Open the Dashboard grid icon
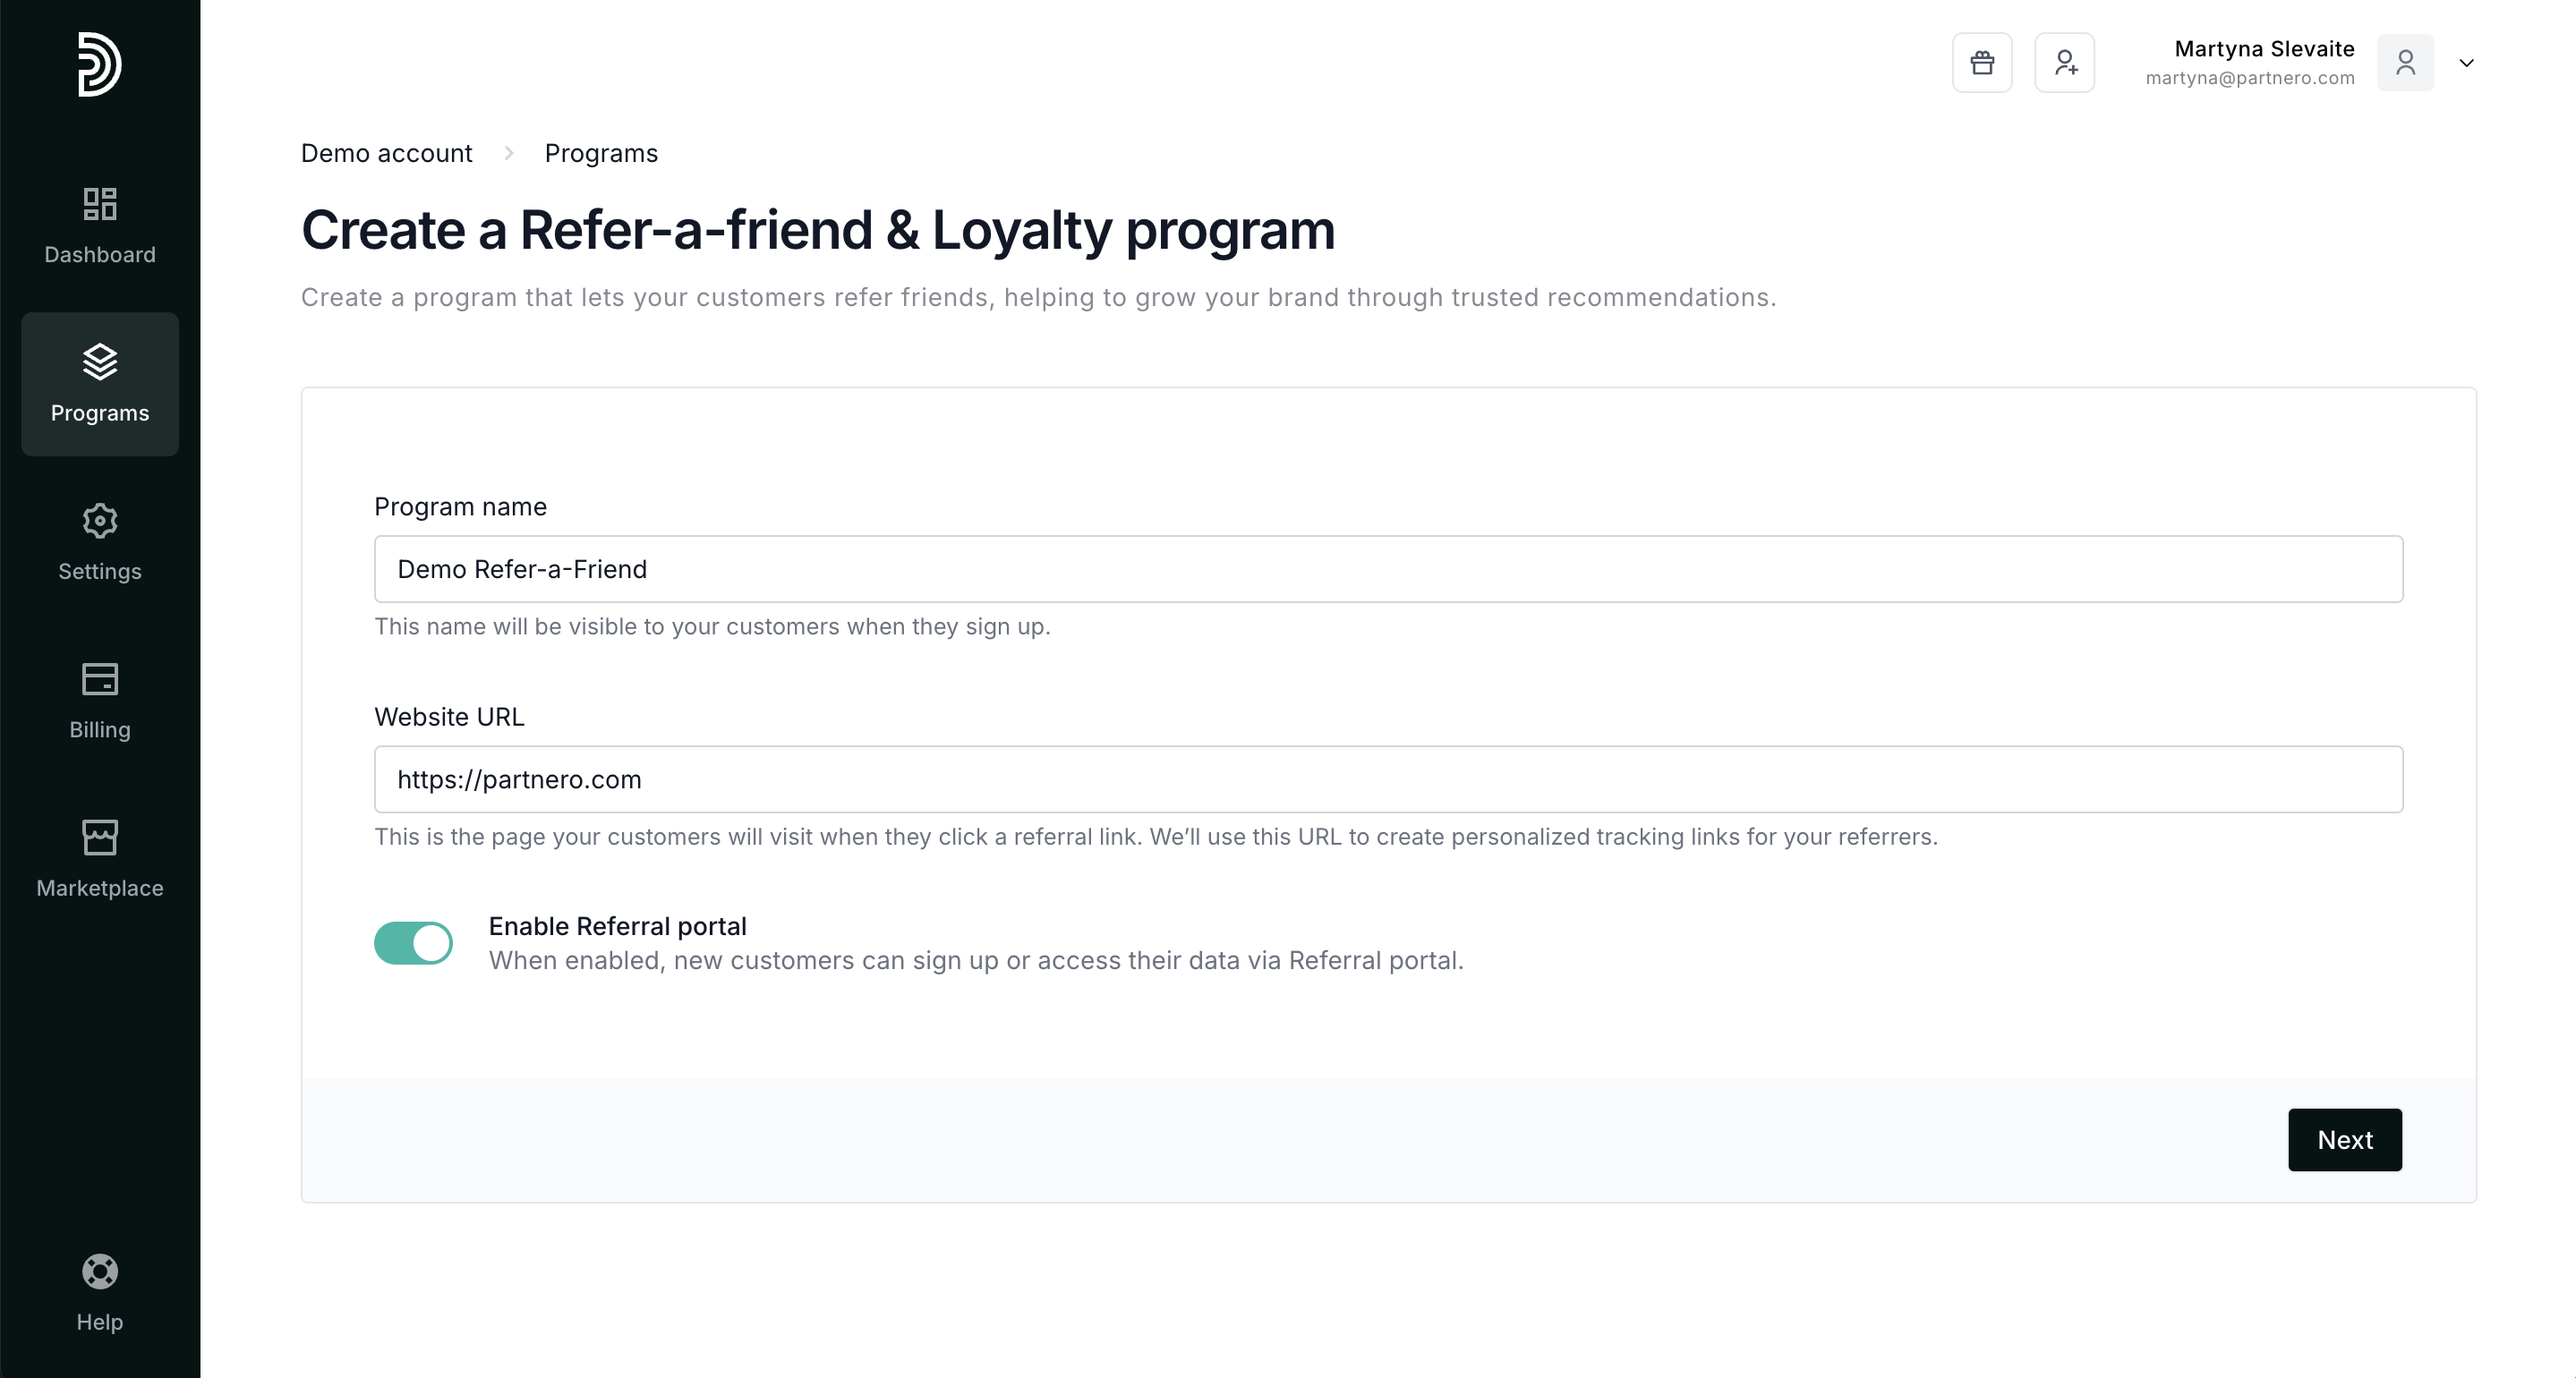This screenshot has width=2576, height=1378. (x=99, y=204)
